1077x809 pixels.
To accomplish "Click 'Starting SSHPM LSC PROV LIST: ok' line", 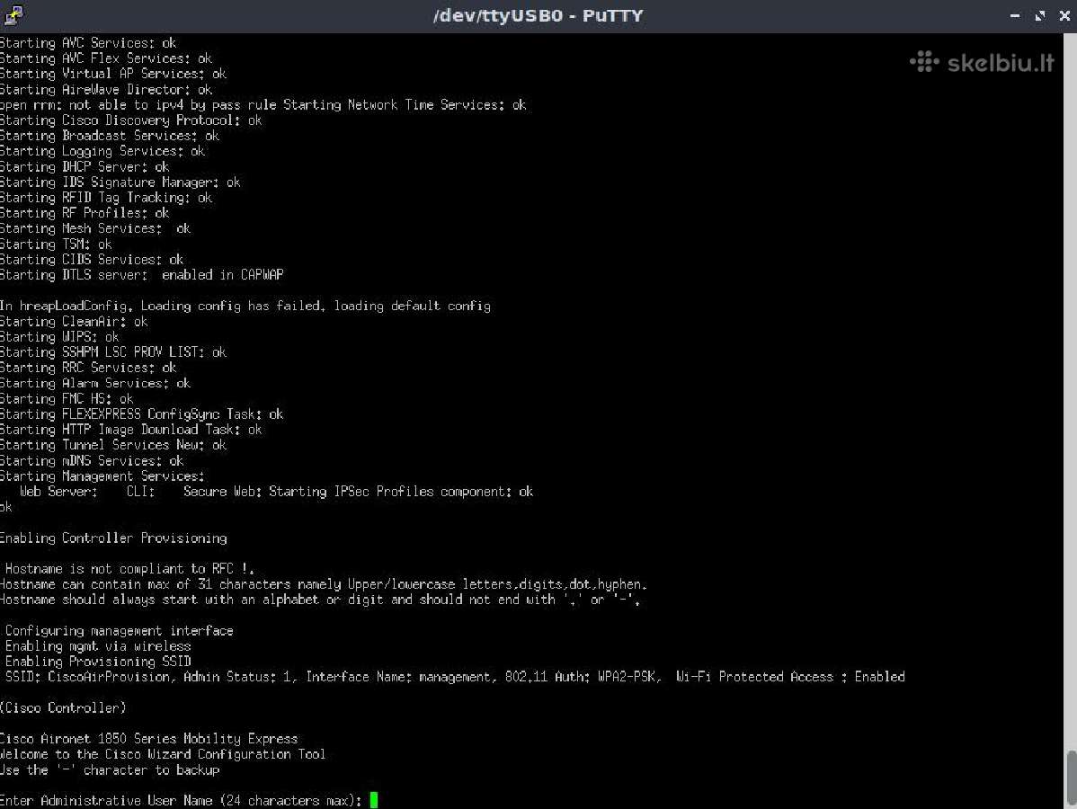I will coord(113,351).
